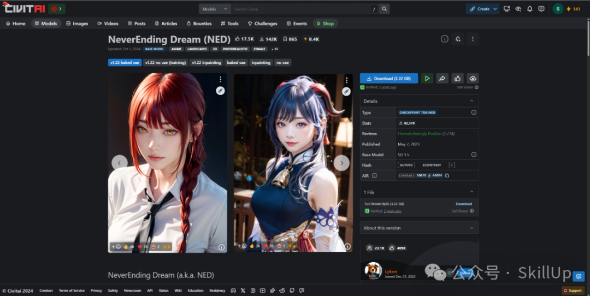Show the +13 more tags

coord(275,49)
